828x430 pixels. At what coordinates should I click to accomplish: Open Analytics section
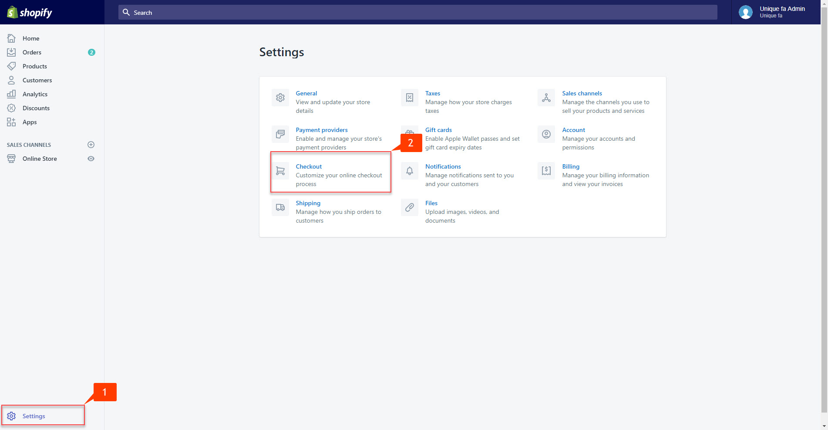pos(35,94)
